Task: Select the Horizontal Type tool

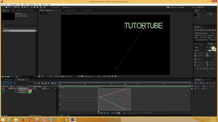Action: click(x=28, y=7)
